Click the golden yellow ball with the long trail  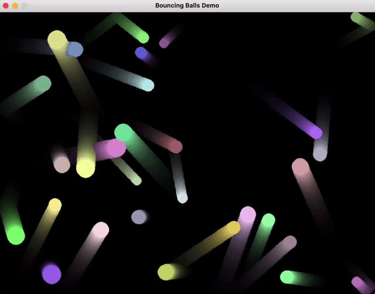pos(233,228)
